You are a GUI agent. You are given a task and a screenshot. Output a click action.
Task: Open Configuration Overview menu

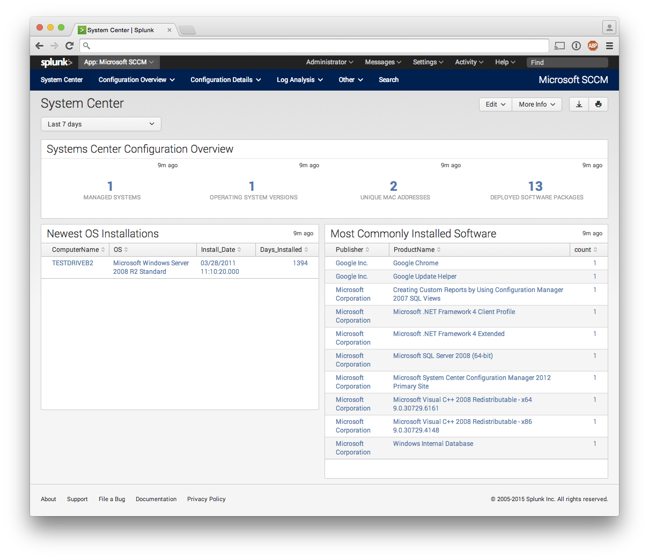tap(137, 80)
